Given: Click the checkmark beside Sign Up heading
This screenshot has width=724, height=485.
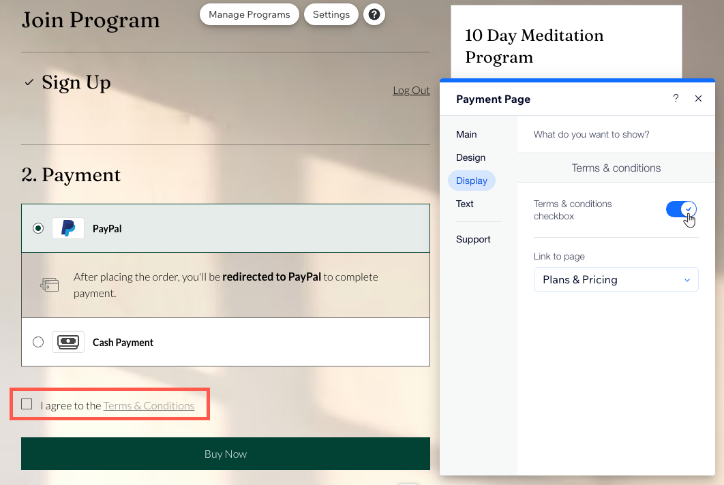Looking at the screenshot, I should pyautogui.click(x=28, y=82).
